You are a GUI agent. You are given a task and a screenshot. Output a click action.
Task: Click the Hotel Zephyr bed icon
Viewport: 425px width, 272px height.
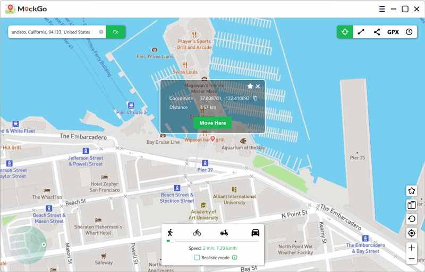[104, 177]
